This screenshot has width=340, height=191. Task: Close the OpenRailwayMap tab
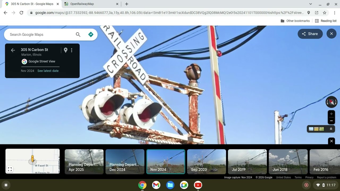click(x=117, y=4)
